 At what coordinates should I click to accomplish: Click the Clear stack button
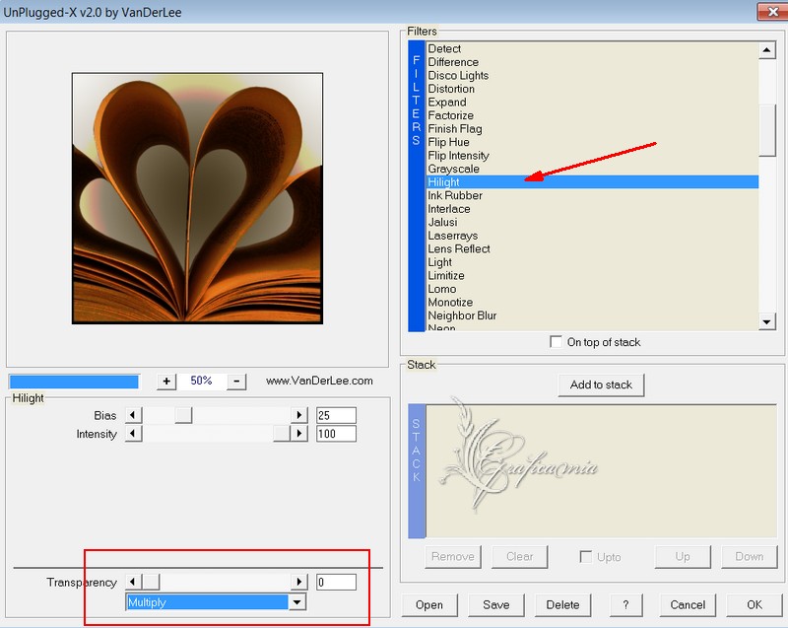click(x=520, y=557)
